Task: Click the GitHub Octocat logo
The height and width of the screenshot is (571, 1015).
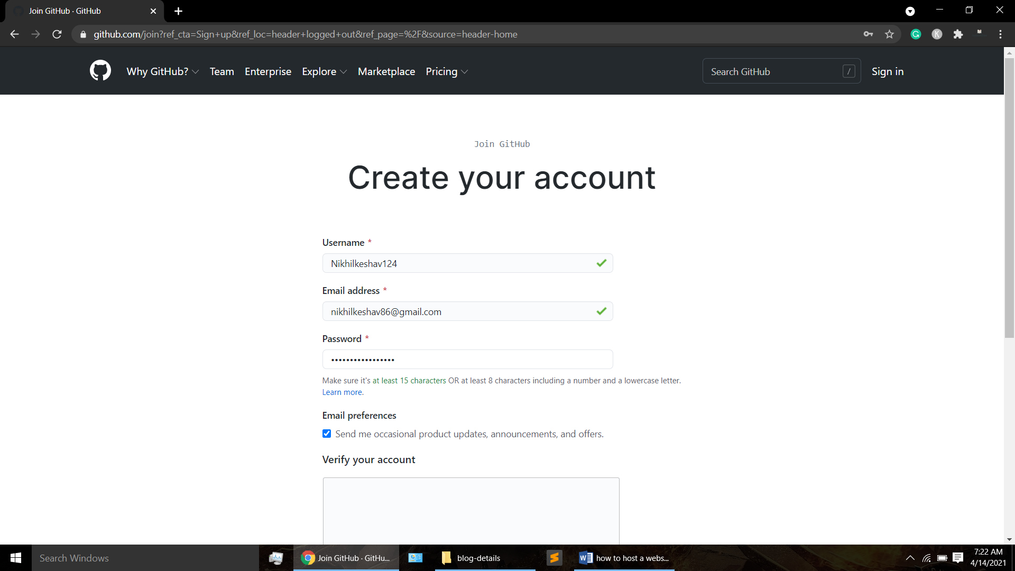Action: [100, 70]
